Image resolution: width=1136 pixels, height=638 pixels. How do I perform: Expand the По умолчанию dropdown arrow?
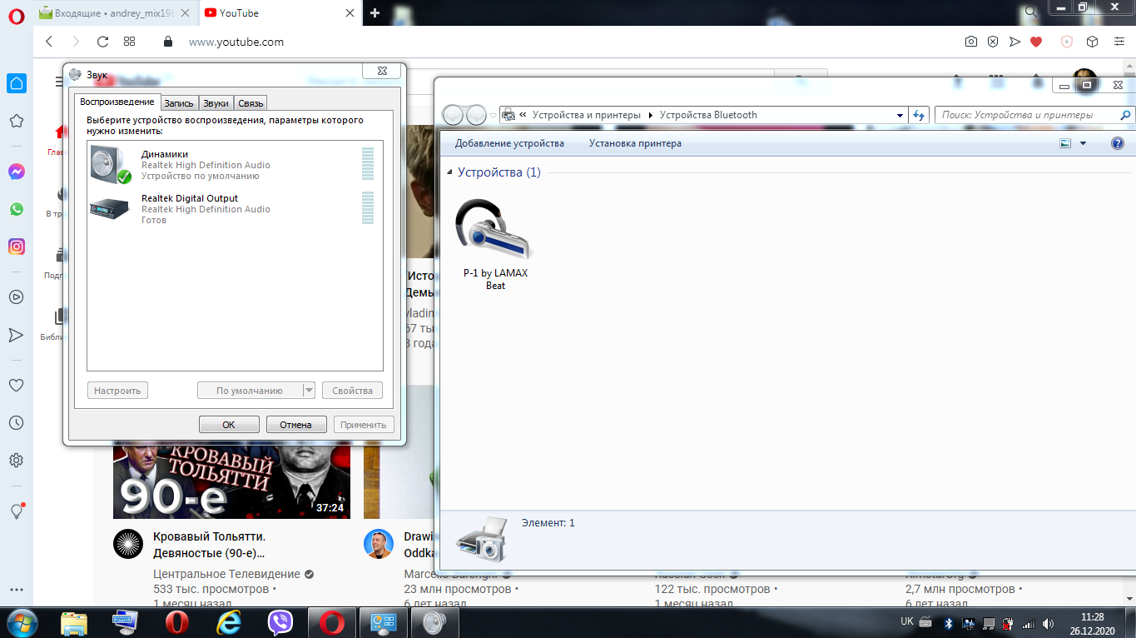click(x=309, y=391)
